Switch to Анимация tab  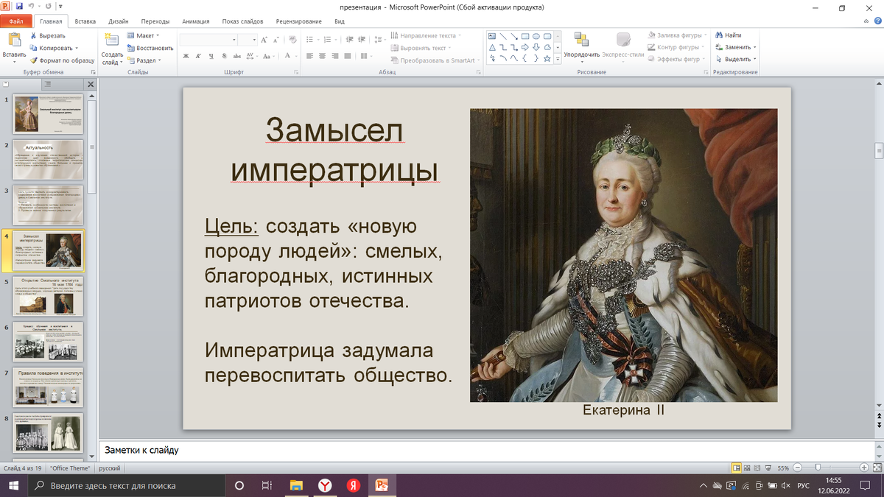(x=194, y=21)
